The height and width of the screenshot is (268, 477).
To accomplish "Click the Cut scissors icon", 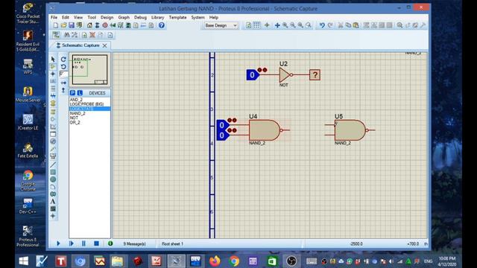I will point(341,25).
